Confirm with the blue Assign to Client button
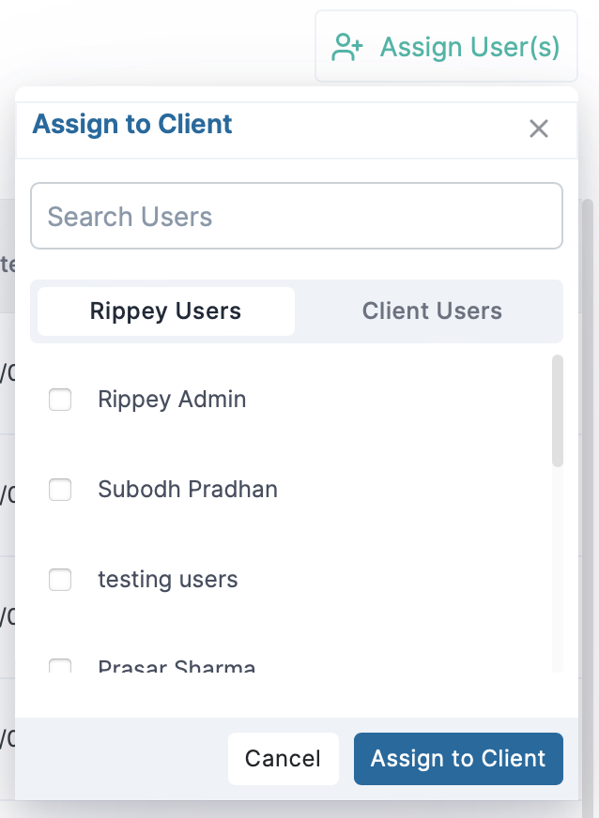 [458, 758]
